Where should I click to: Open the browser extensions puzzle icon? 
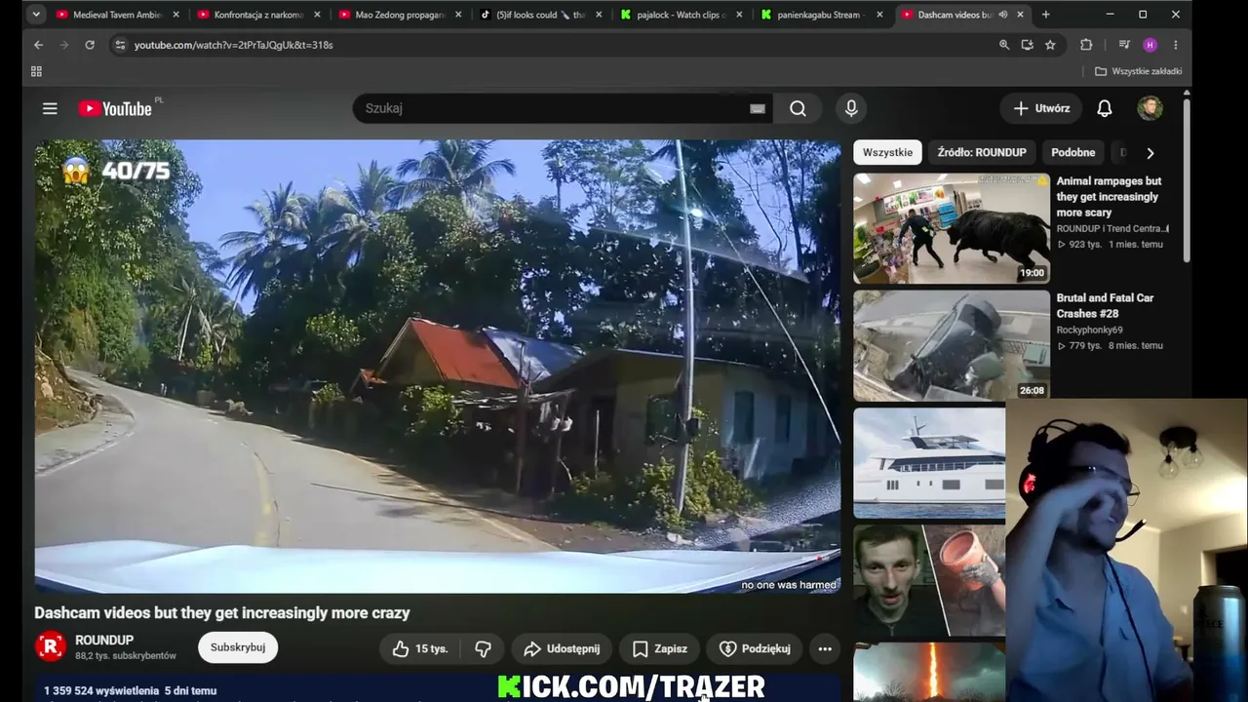click(1086, 45)
